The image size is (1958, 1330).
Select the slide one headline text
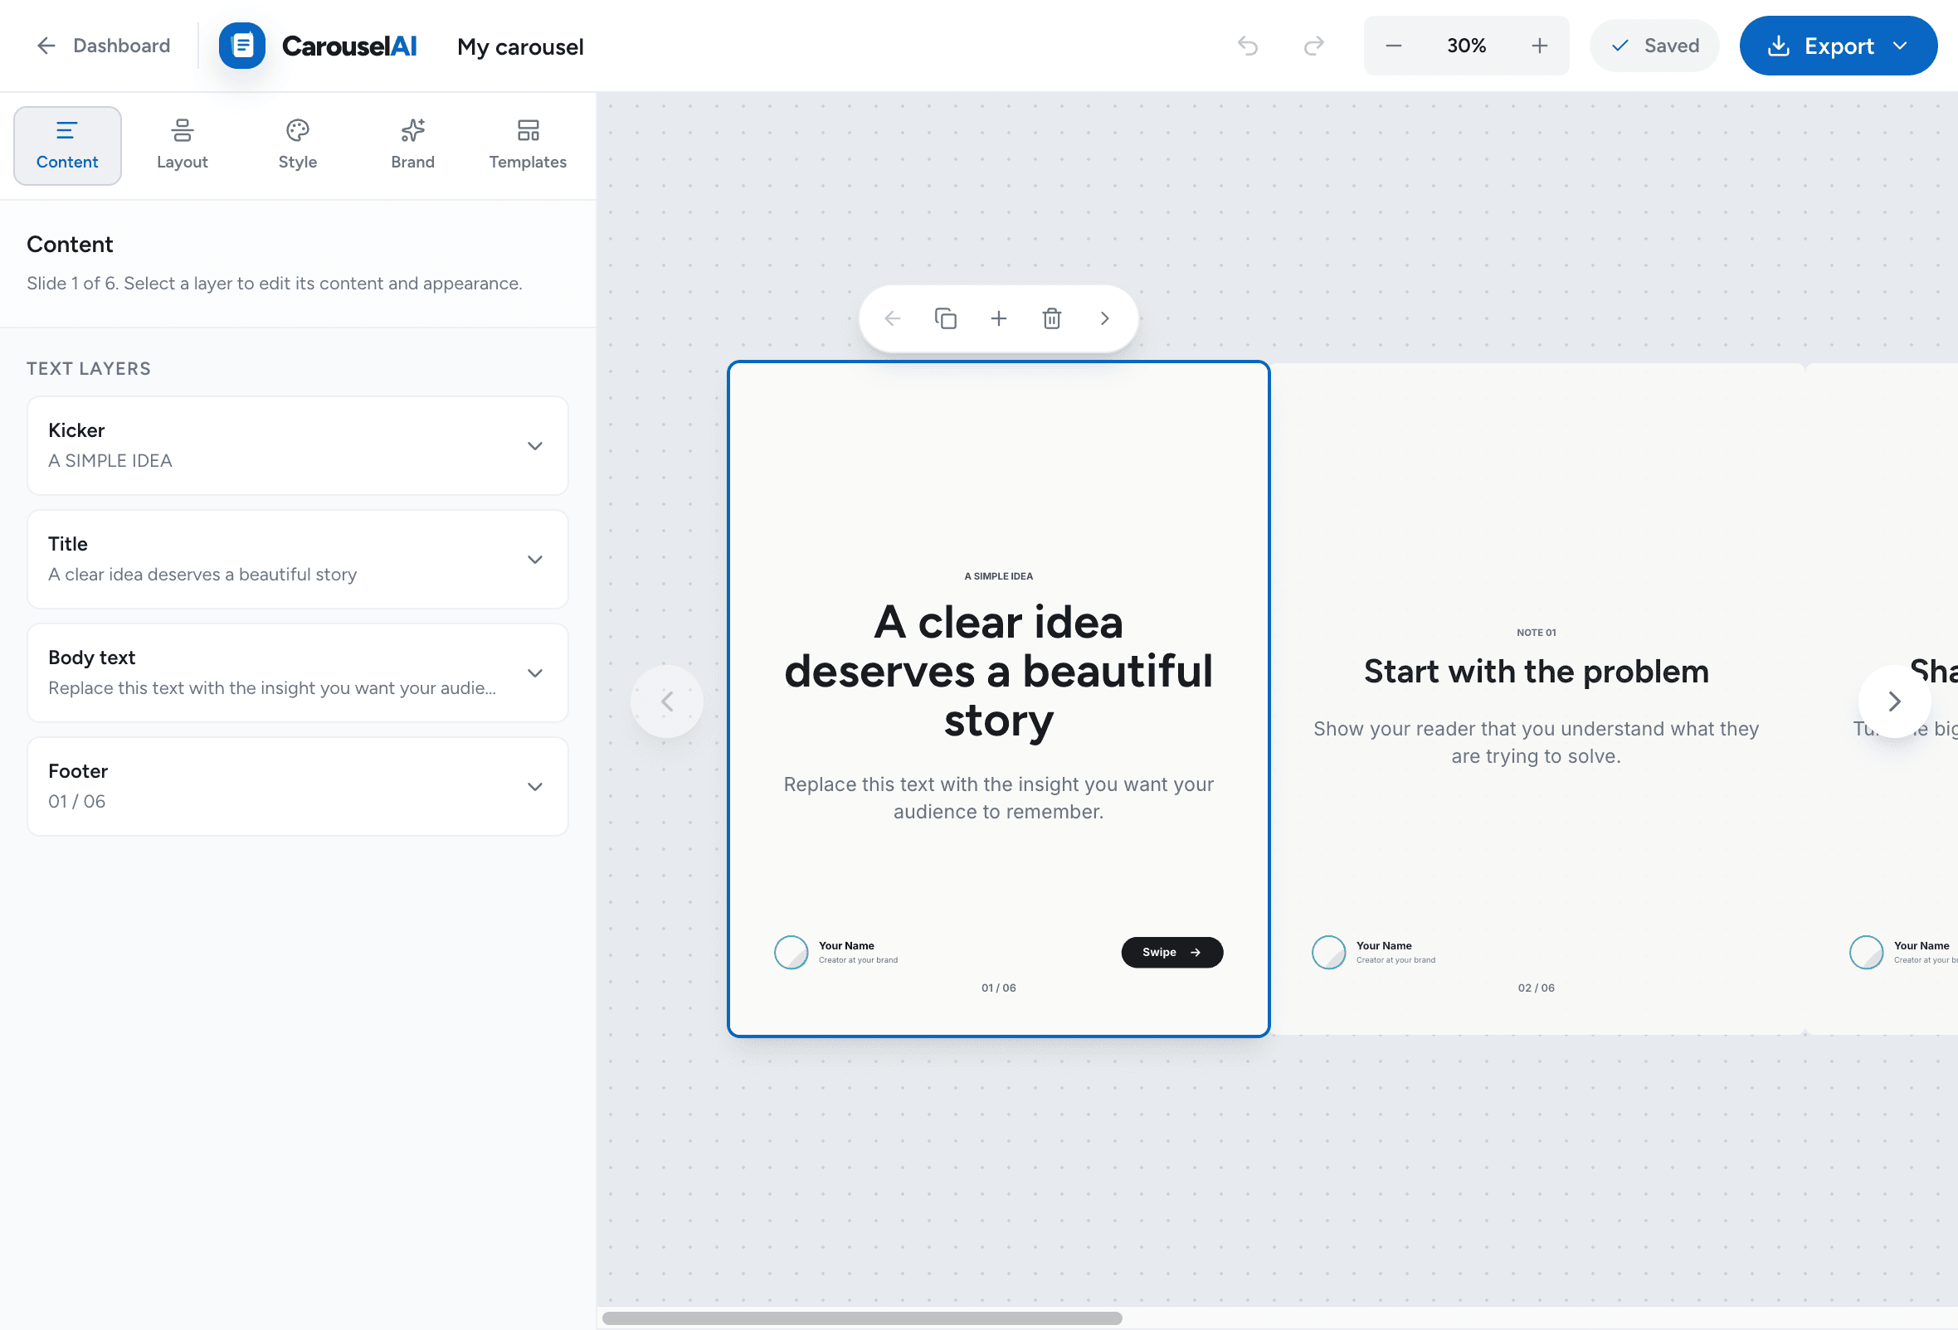[x=998, y=672]
